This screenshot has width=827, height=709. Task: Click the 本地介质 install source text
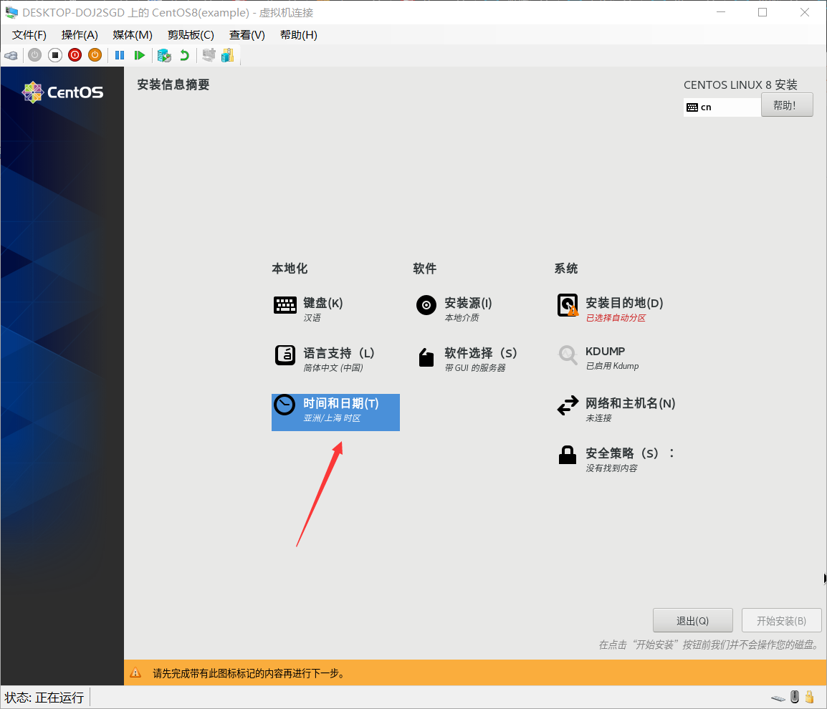(x=462, y=318)
